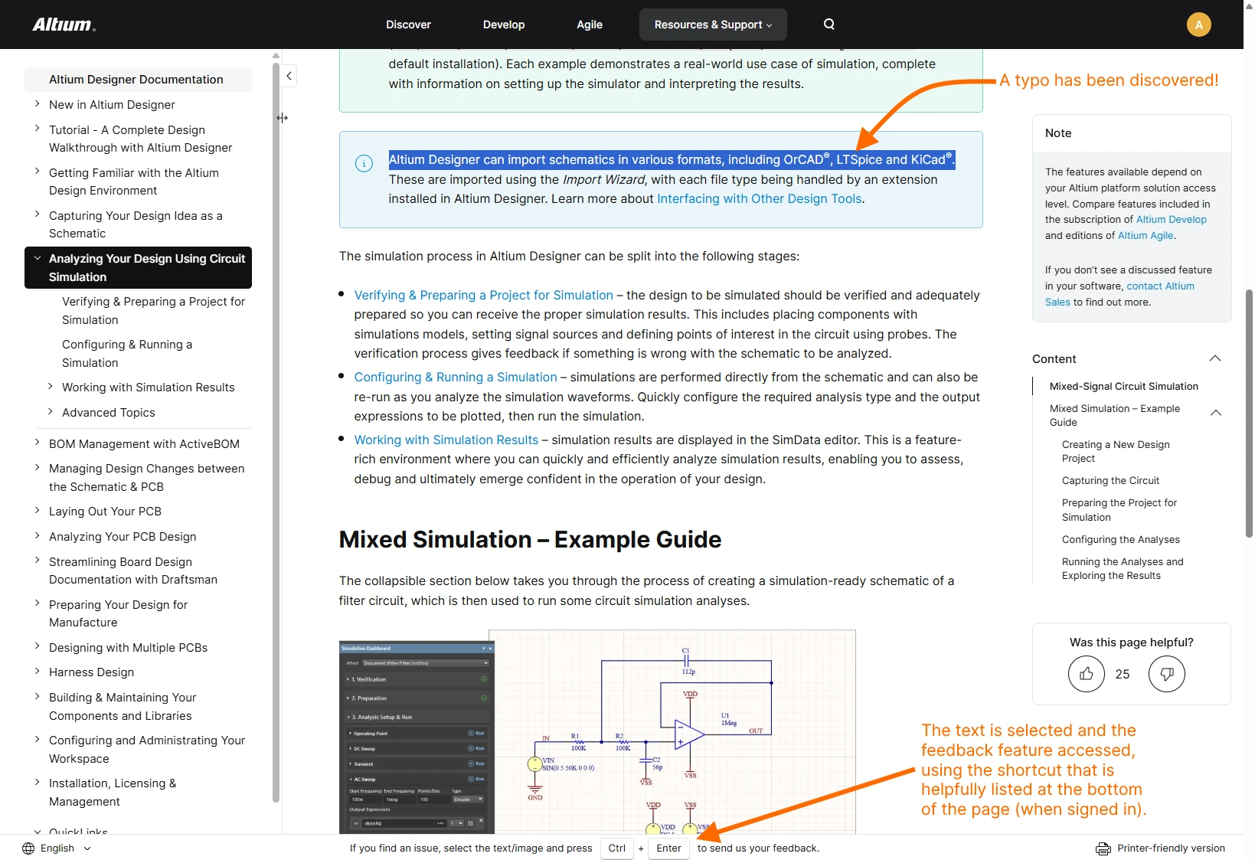Jump to Mixed-Signal Circuit Simulation section
The height and width of the screenshot is (860, 1255).
[x=1124, y=387]
